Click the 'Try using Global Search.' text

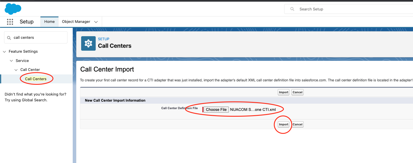26,100
